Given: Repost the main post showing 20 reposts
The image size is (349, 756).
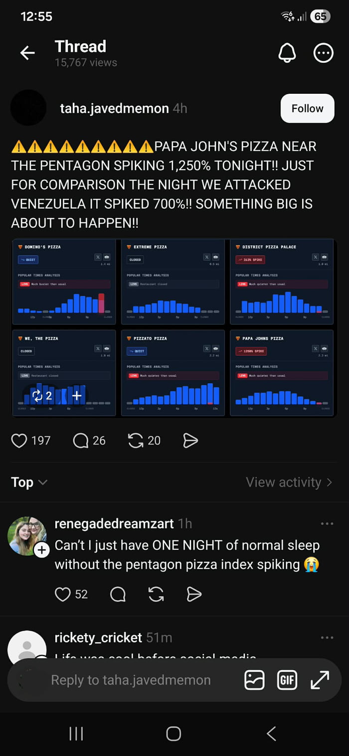Looking at the screenshot, I should 136,440.
